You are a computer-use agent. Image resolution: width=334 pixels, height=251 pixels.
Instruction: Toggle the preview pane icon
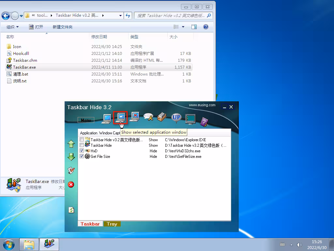(194, 27)
